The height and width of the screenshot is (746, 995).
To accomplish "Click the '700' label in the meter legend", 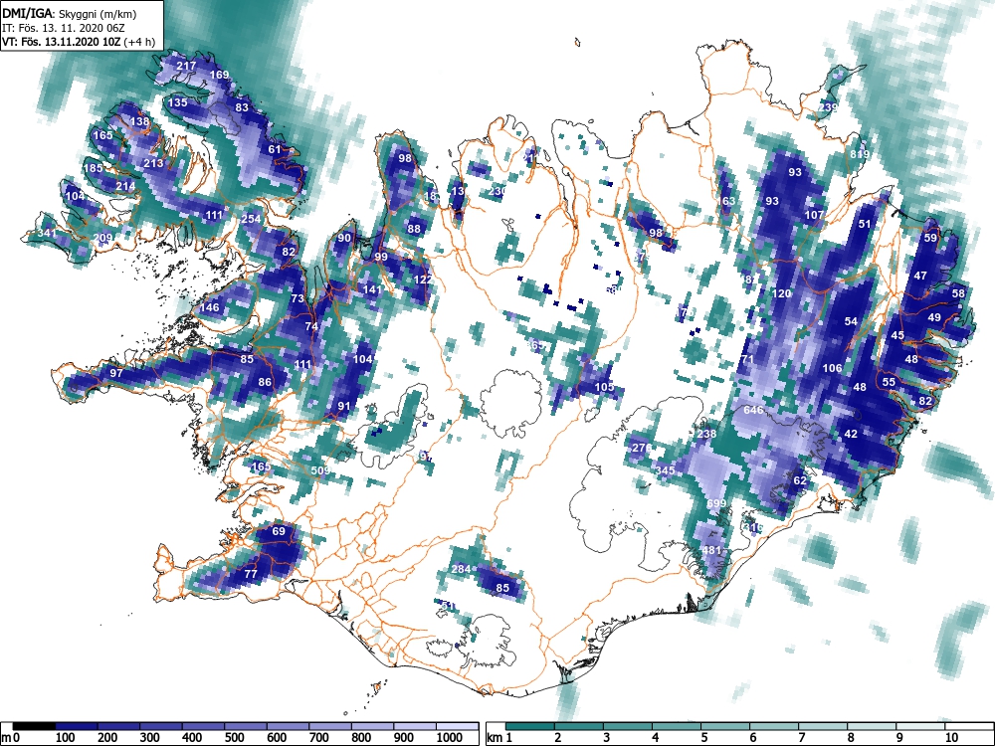I will pyautogui.click(x=318, y=738).
